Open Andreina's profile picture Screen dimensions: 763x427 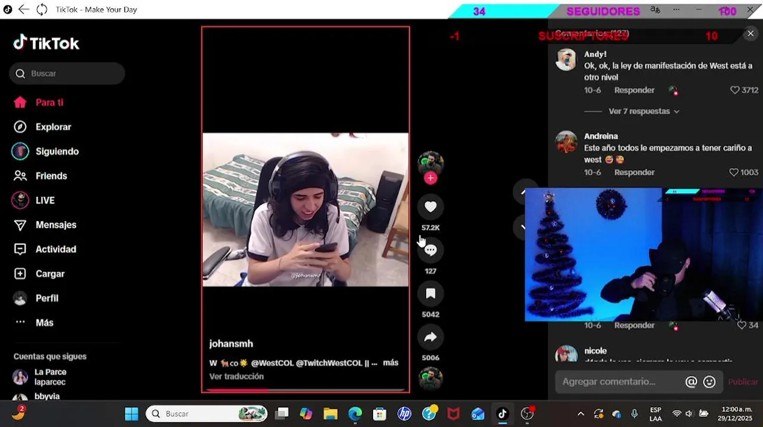click(x=566, y=142)
